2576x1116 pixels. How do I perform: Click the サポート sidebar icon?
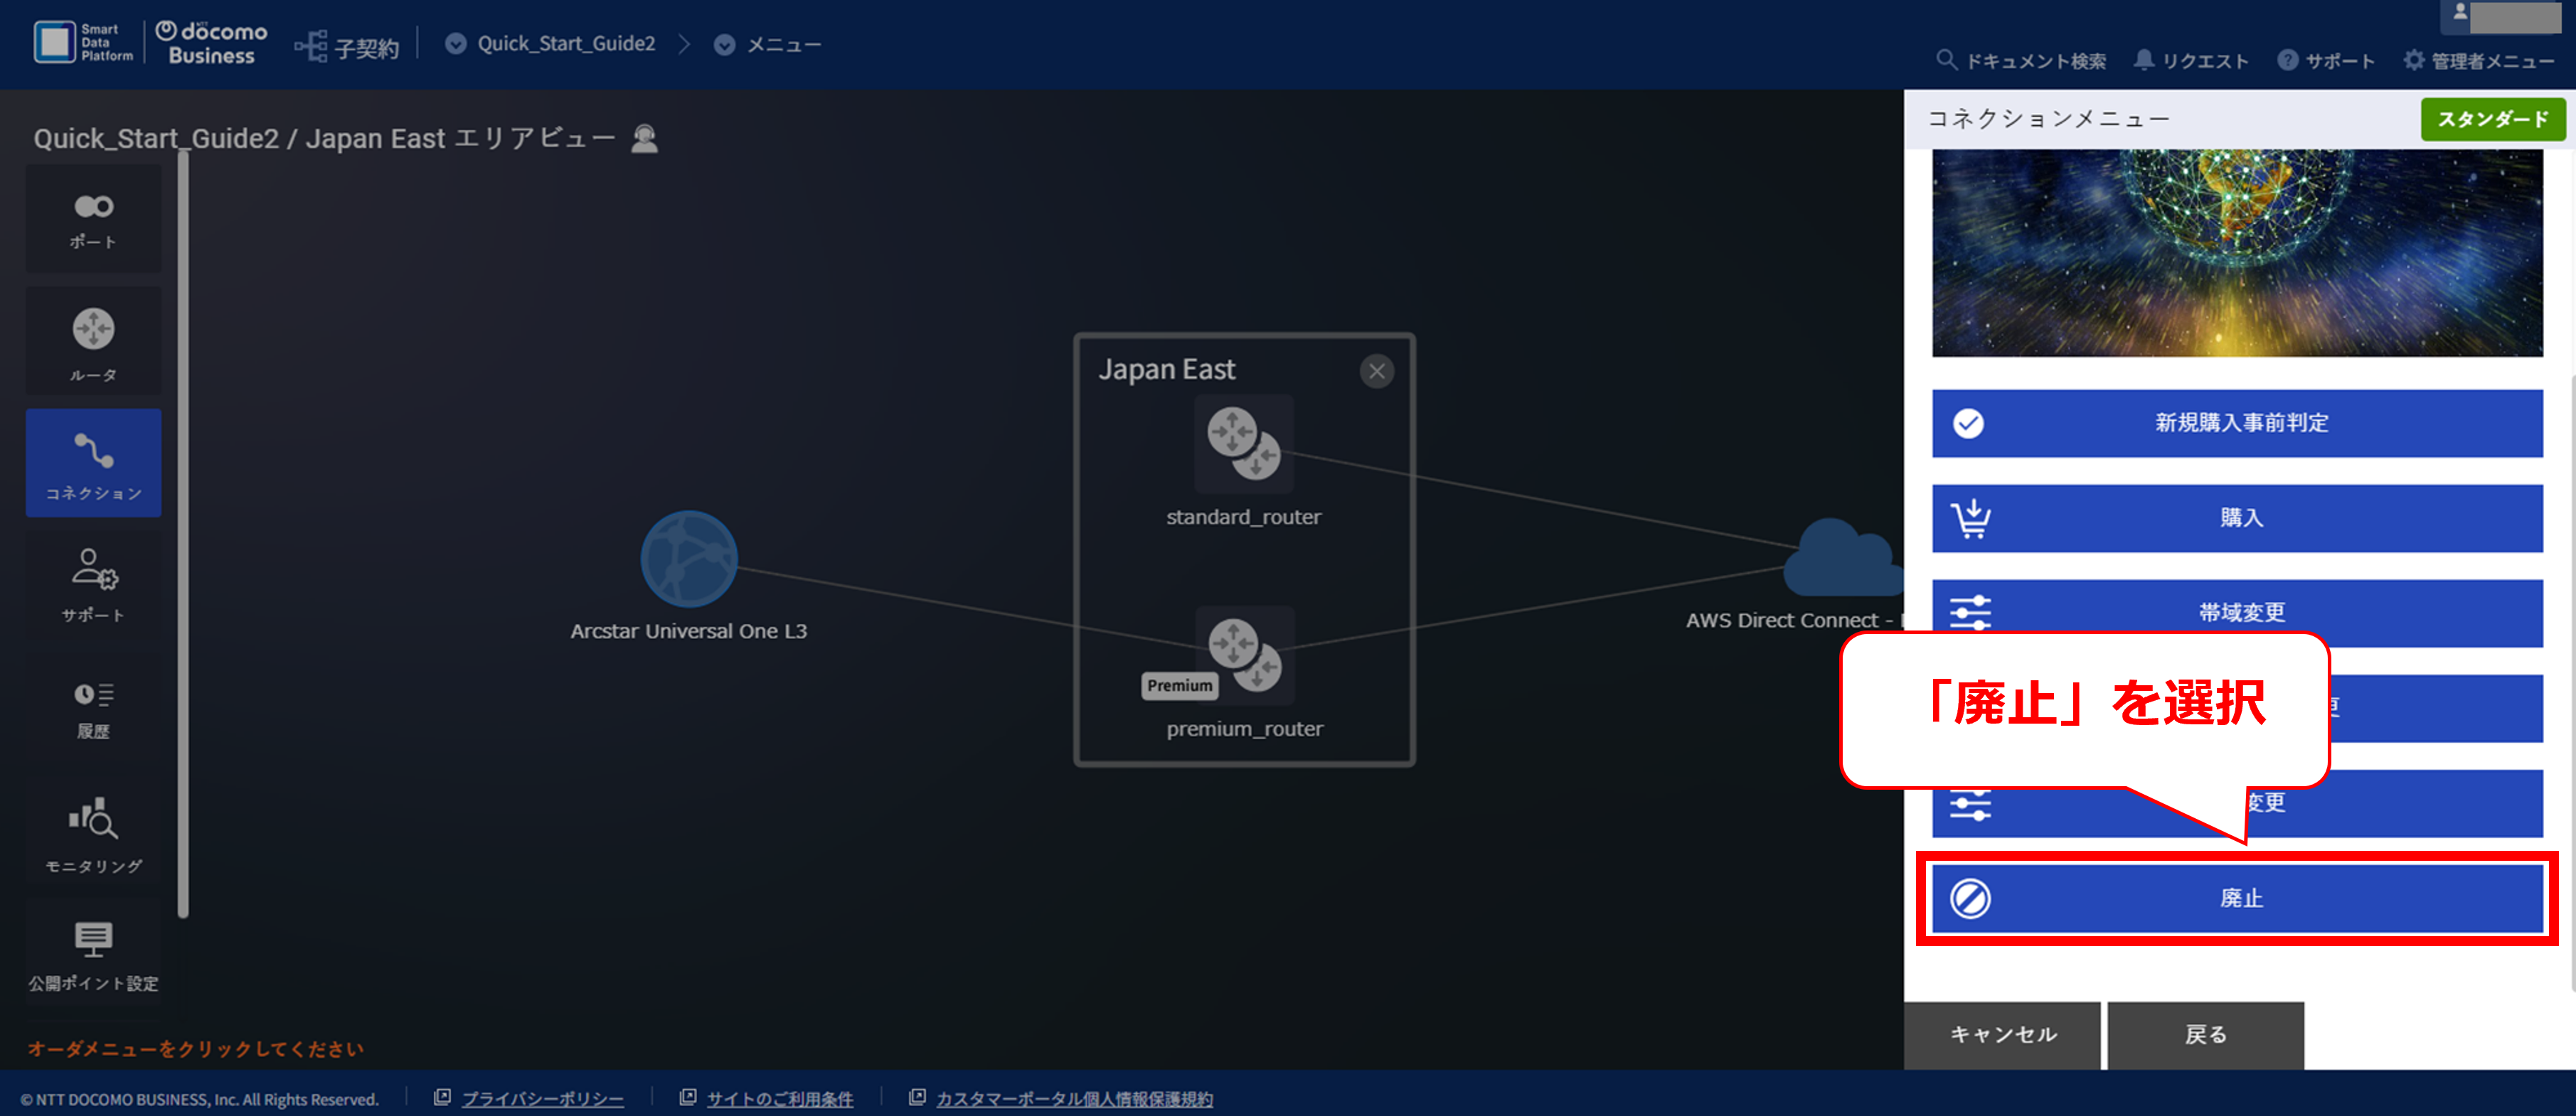pos(93,586)
